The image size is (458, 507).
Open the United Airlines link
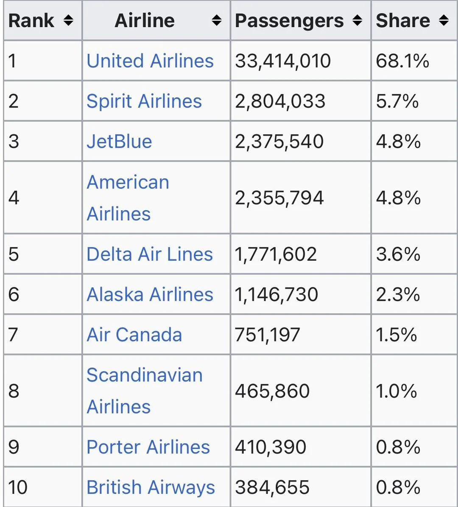[x=150, y=61]
